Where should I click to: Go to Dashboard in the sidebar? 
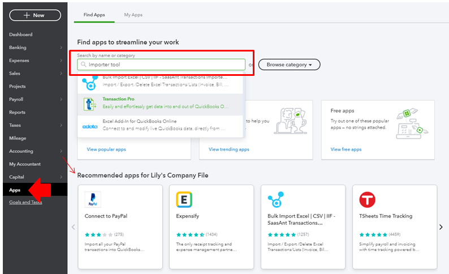pos(21,35)
